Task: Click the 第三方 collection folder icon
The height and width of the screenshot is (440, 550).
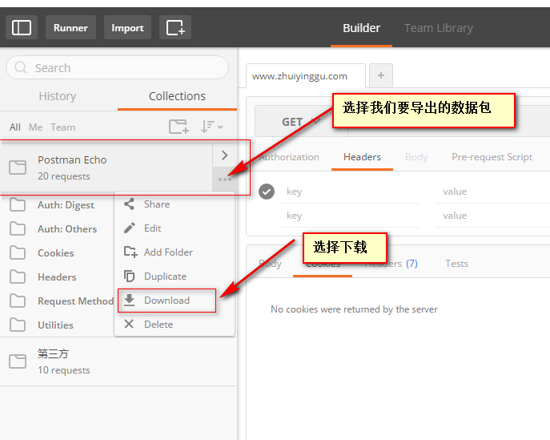Action: pos(18,361)
